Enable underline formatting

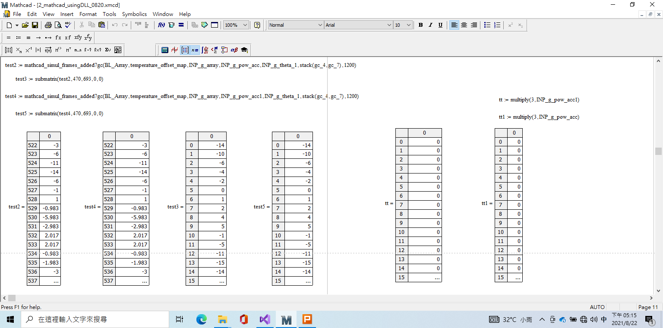click(x=440, y=25)
